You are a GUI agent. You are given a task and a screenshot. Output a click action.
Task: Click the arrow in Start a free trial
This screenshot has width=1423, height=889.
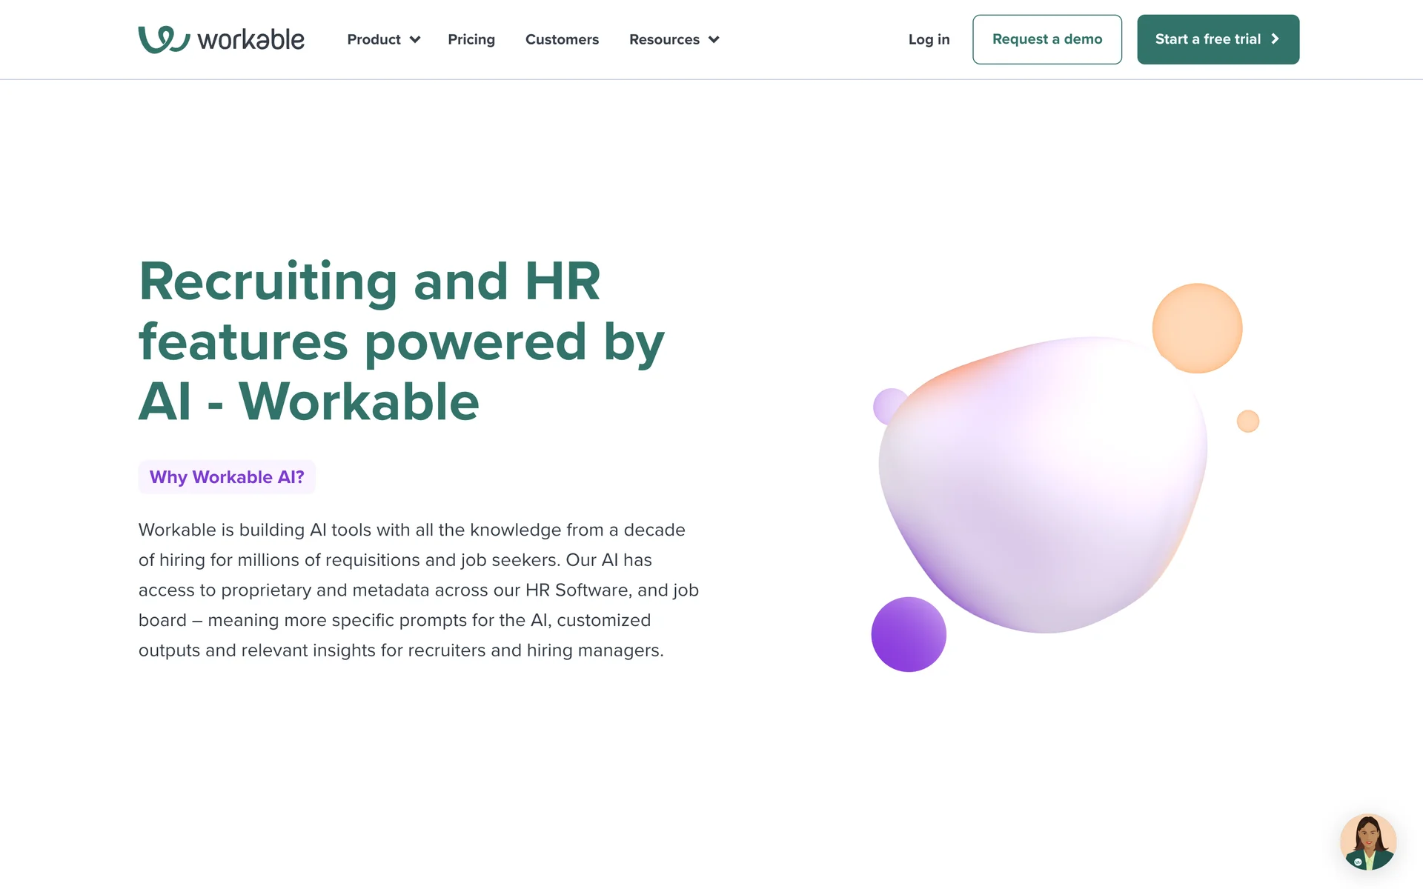tap(1276, 39)
